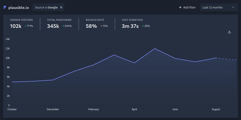Click the 6k label on the y-axis
Screen dimensions: 241x120
[8, 77]
